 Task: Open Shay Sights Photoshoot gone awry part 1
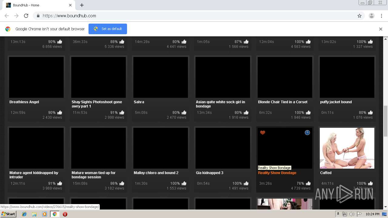[97, 104]
